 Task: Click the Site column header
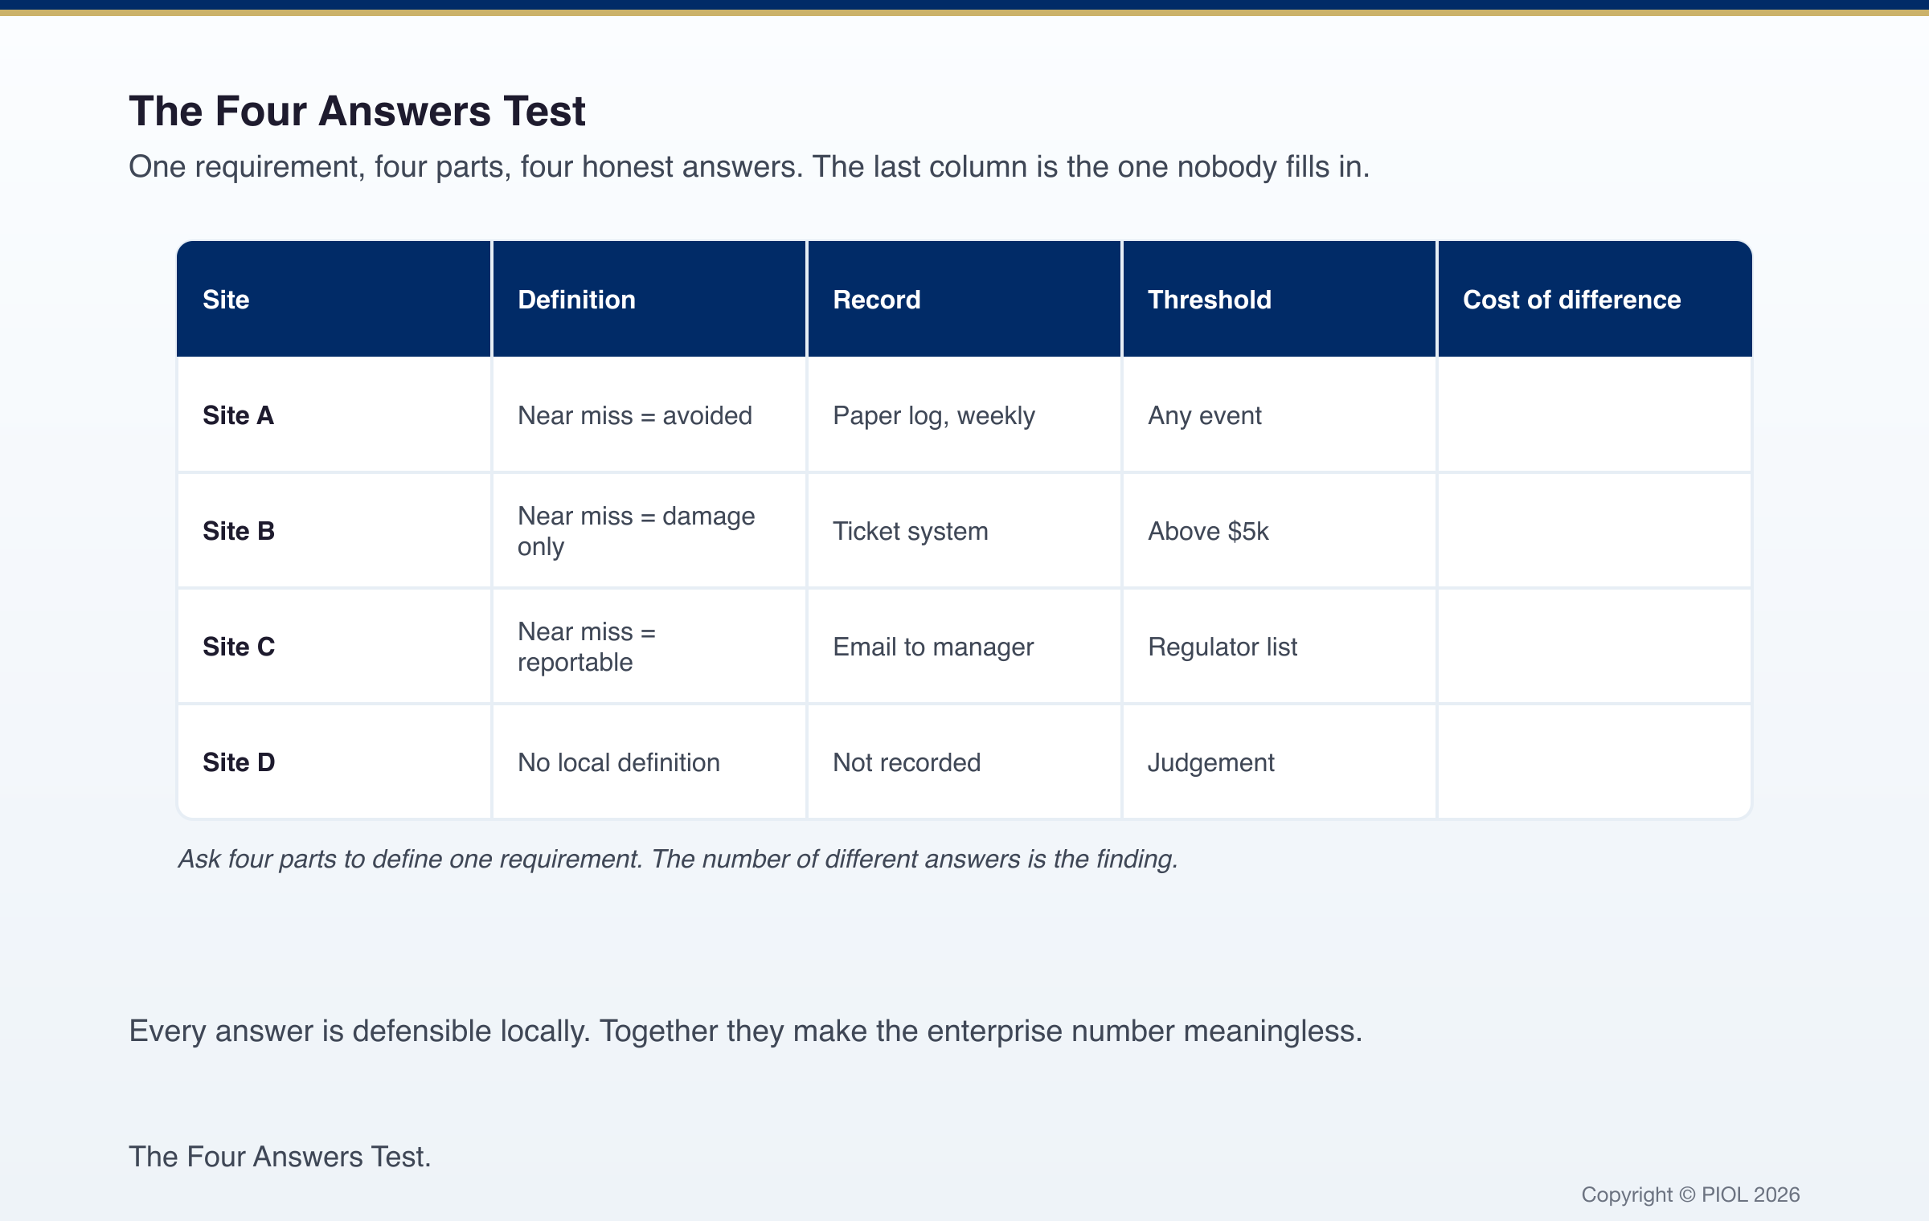pos(334,299)
